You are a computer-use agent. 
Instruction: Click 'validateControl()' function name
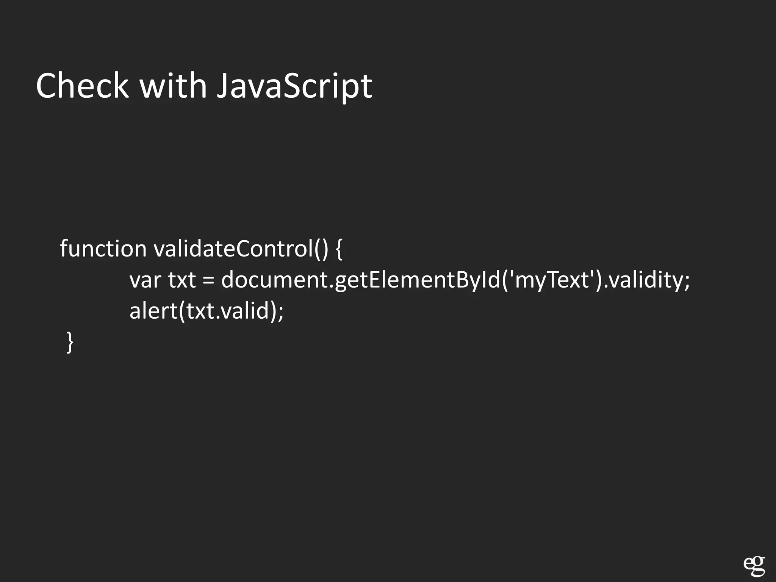[241, 249]
